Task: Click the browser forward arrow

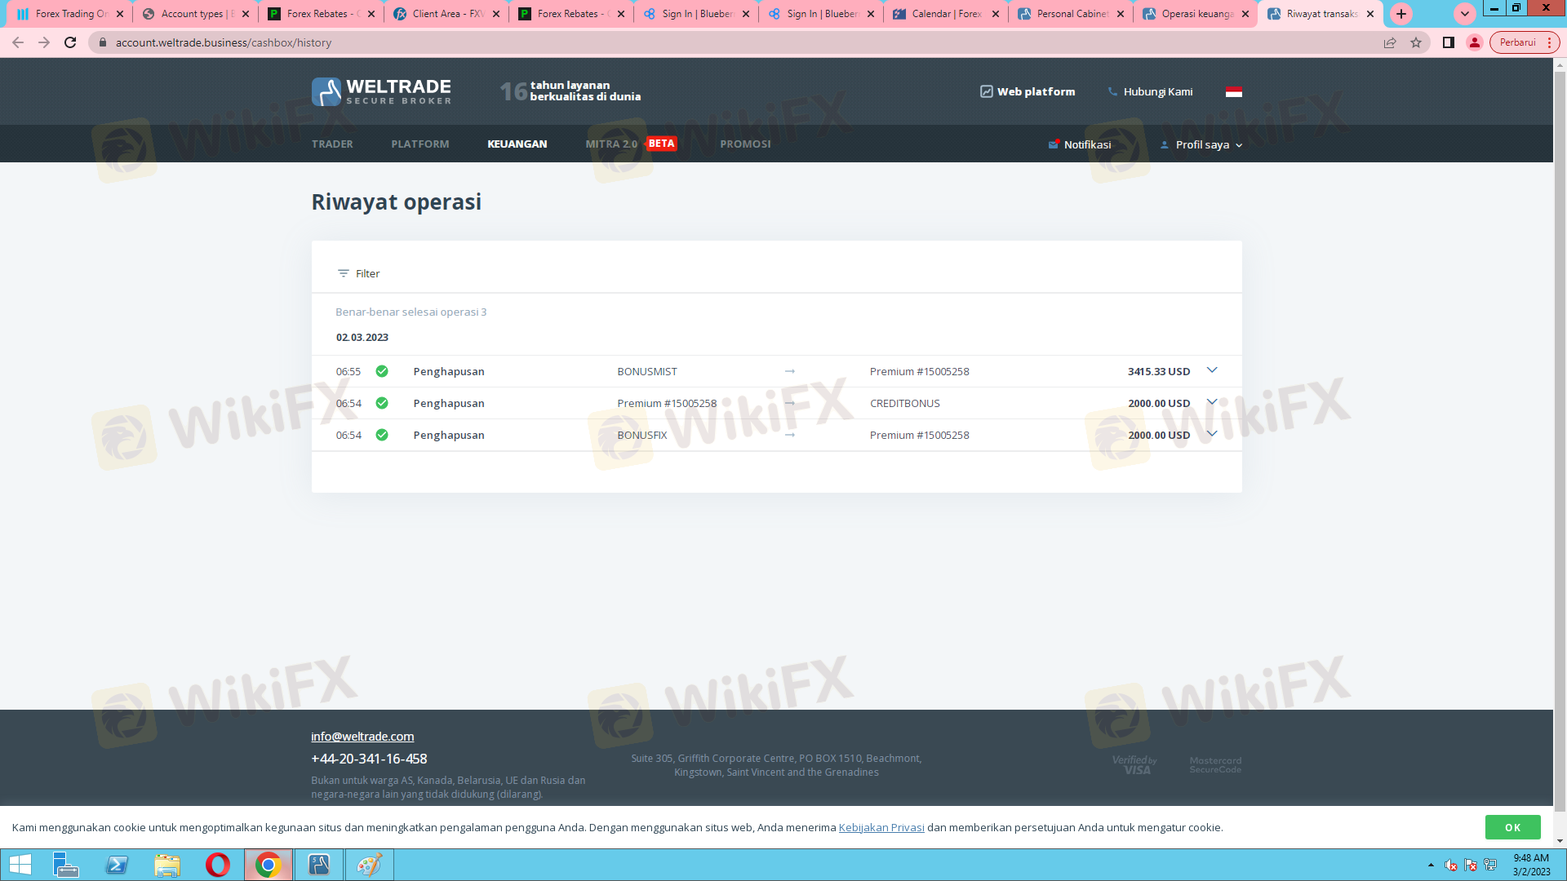Action: point(44,42)
